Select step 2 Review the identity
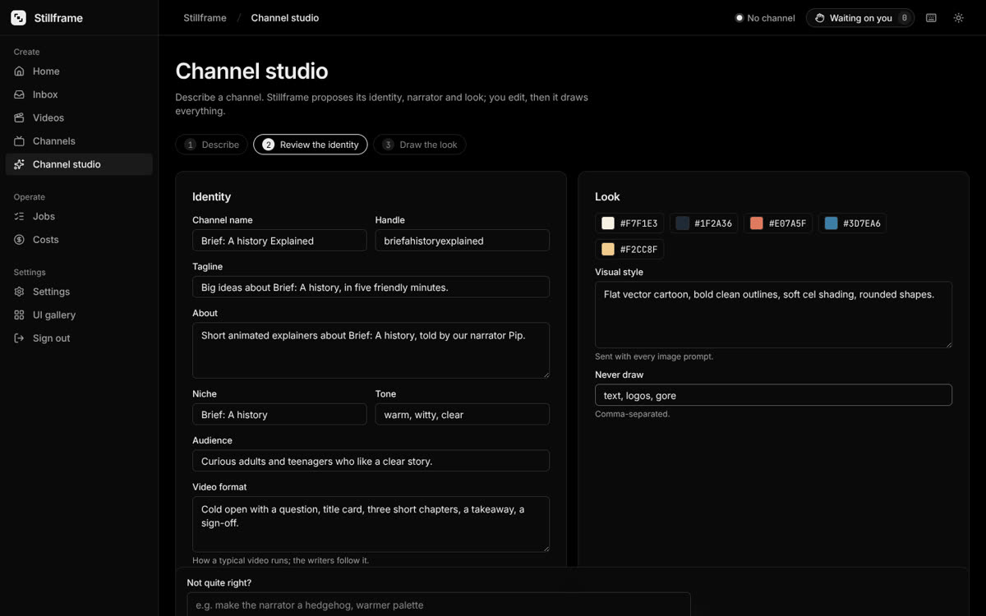The height and width of the screenshot is (616, 986). tap(311, 145)
